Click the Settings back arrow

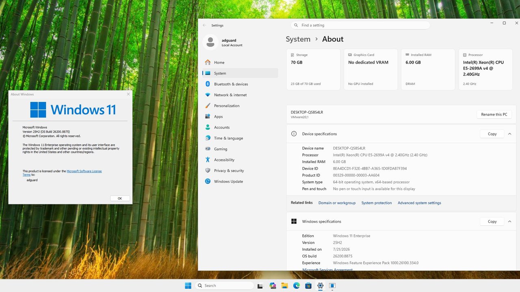(204, 25)
